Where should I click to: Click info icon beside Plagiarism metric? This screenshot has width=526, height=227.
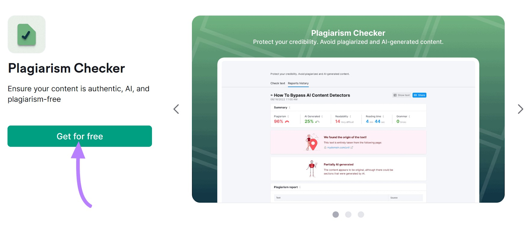coord(288,116)
